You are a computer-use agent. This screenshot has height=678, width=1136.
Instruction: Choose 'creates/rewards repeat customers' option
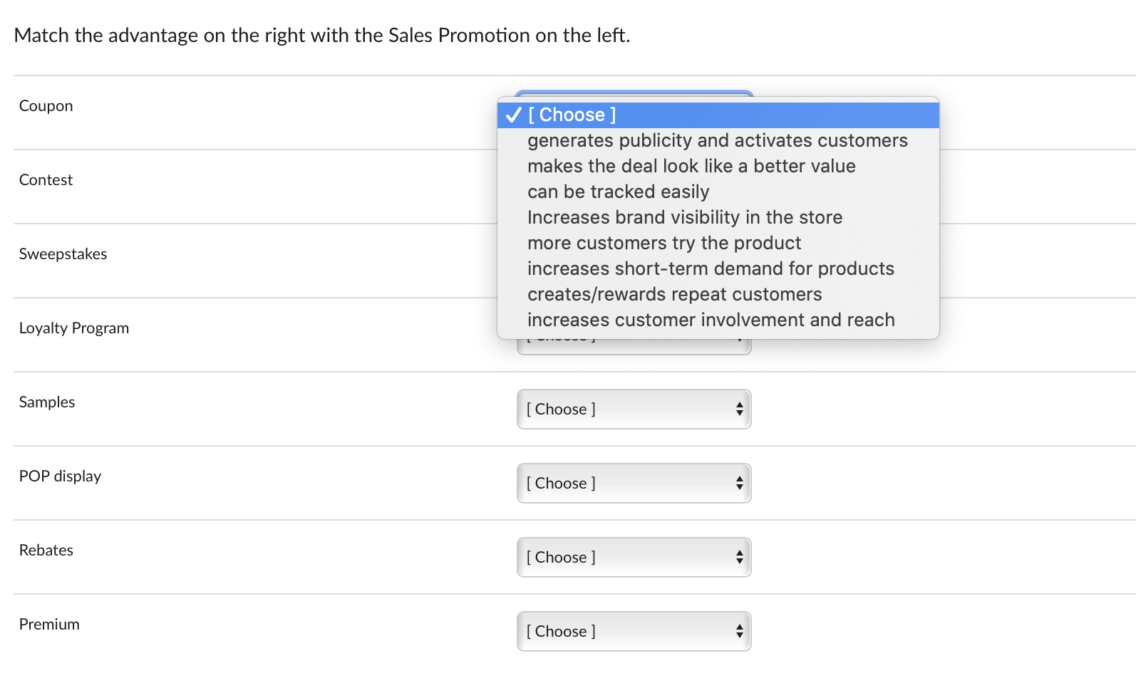pyautogui.click(x=674, y=294)
